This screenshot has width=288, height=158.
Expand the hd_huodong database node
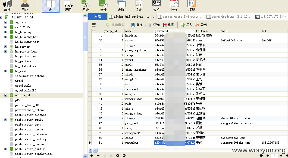coord(5,32)
